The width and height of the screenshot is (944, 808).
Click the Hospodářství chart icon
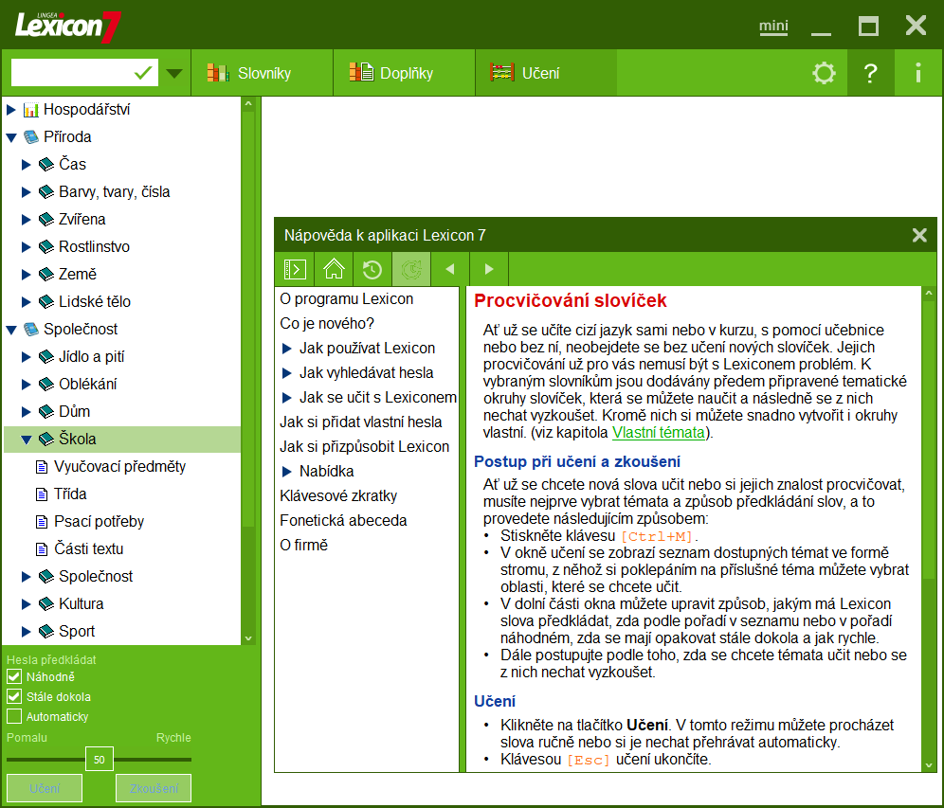[x=30, y=110]
